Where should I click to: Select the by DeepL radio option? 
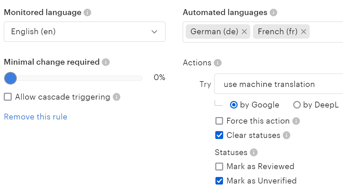[297, 105]
